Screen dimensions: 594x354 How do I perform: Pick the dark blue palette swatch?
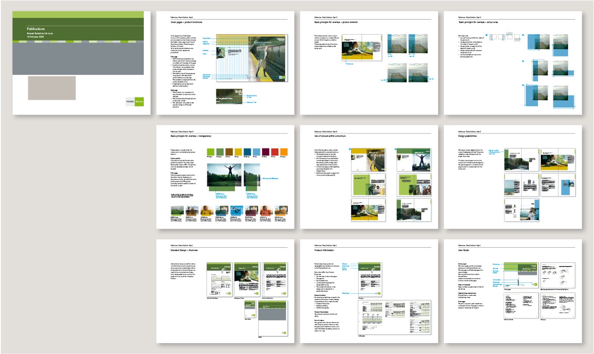point(247,152)
